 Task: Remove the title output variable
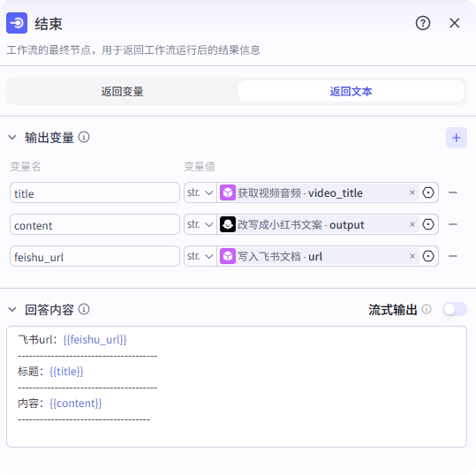(x=453, y=192)
